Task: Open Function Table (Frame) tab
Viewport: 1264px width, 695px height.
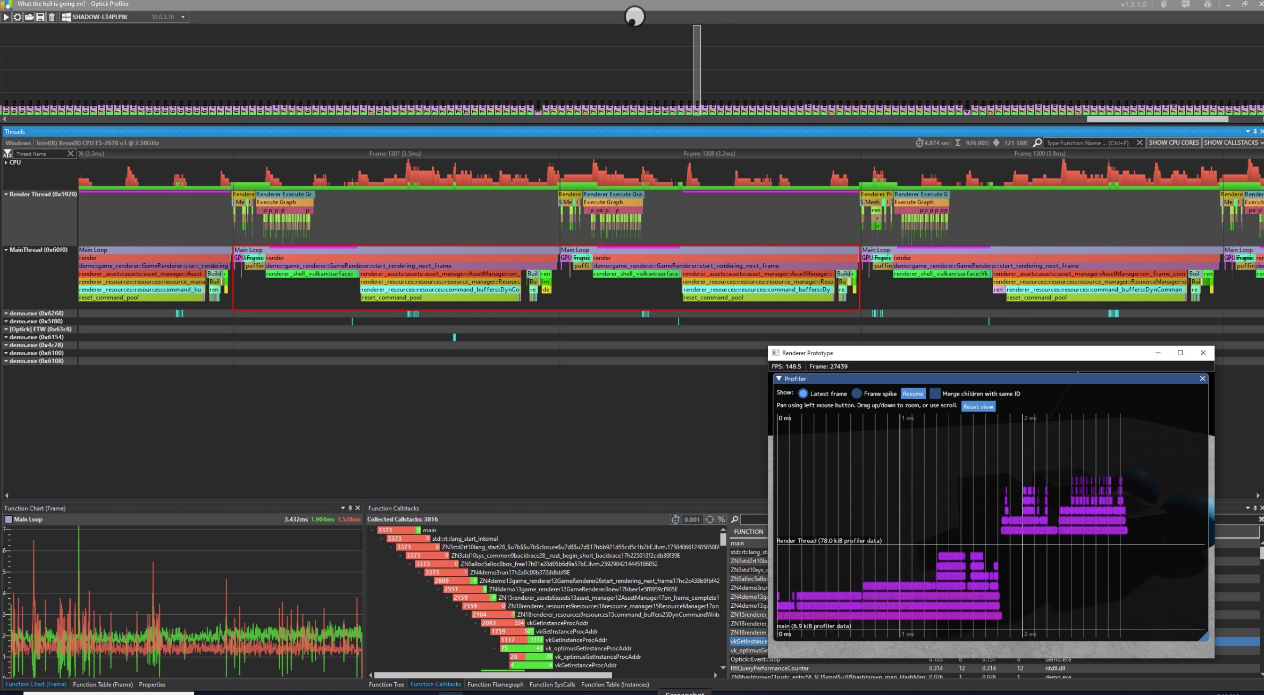Action: coord(103,684)
